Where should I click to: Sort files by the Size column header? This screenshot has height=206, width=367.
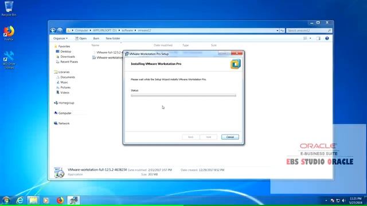[x=213, y=45]
